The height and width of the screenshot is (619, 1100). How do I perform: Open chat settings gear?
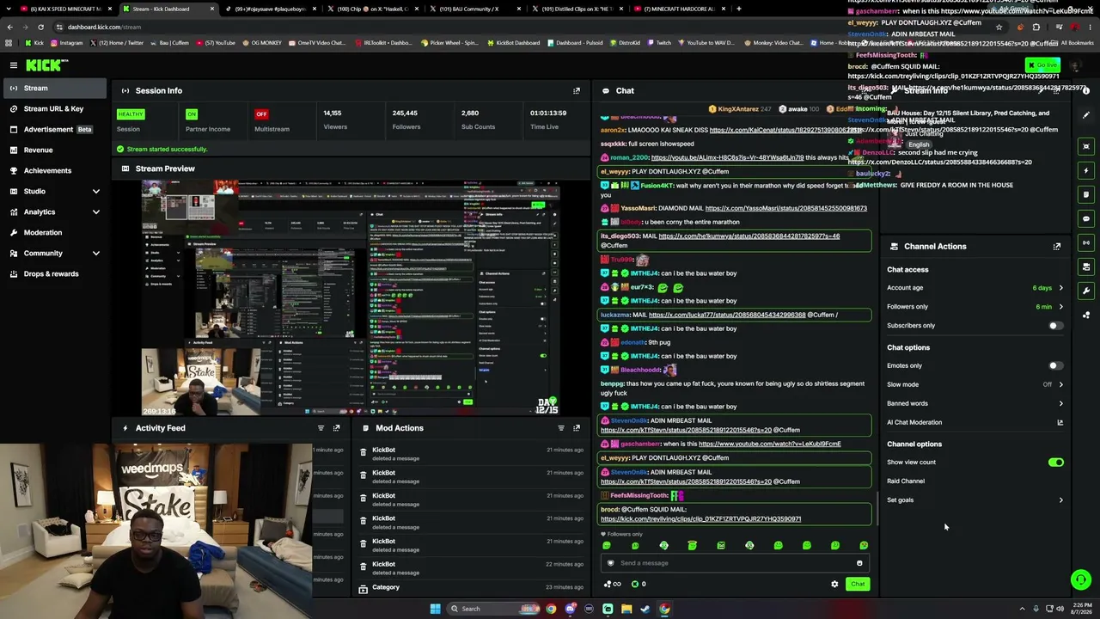(834, 585)
